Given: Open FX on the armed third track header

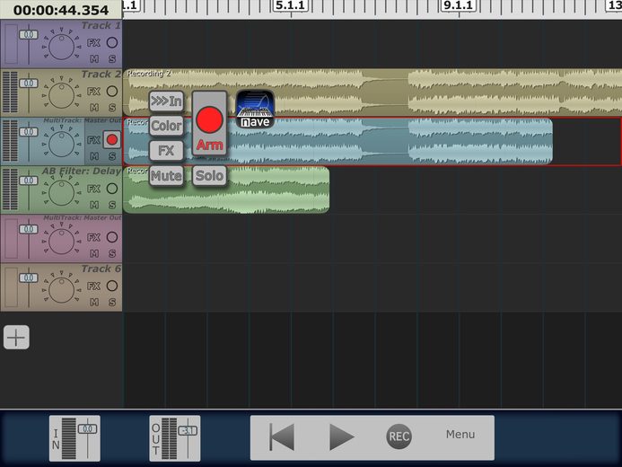Looking at the screenshot, I should click(93, 140).
